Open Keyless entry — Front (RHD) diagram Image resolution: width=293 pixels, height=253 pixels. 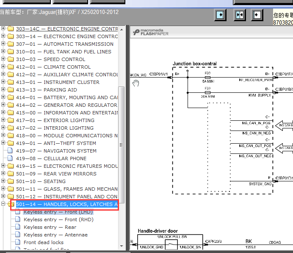[58, 220]
